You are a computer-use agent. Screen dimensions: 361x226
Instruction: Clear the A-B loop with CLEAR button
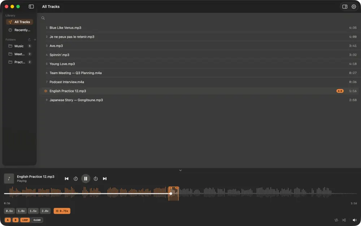(37, 220)
